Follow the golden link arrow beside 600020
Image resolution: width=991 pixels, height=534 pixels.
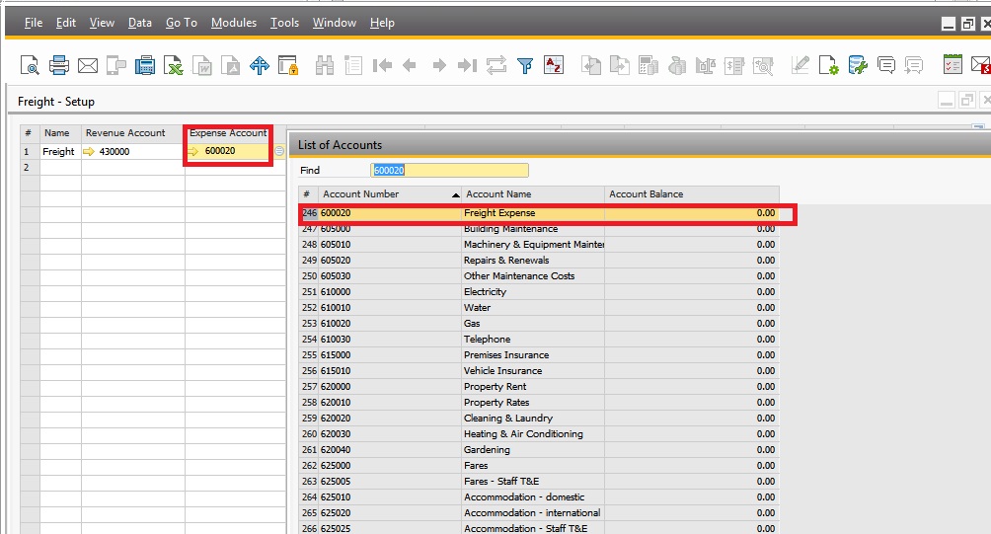click(x=193, y=151)
